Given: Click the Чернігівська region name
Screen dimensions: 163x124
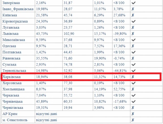Looking at the screenshot, I should pyautogui.click(x=13, y=108).
